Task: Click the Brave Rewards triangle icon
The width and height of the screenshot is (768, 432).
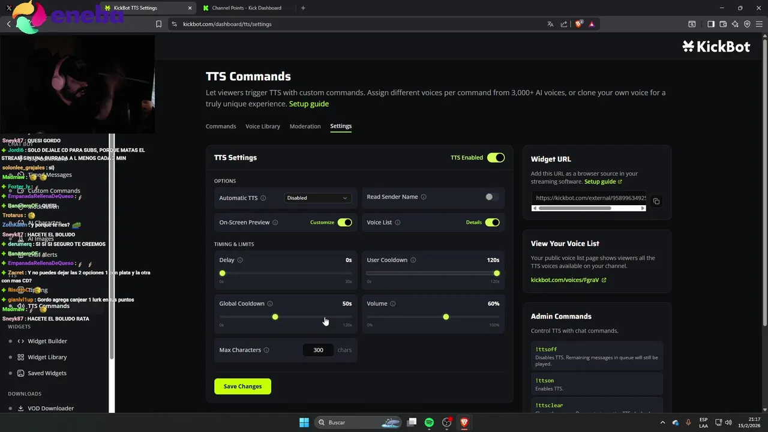Action: [592, 24]
